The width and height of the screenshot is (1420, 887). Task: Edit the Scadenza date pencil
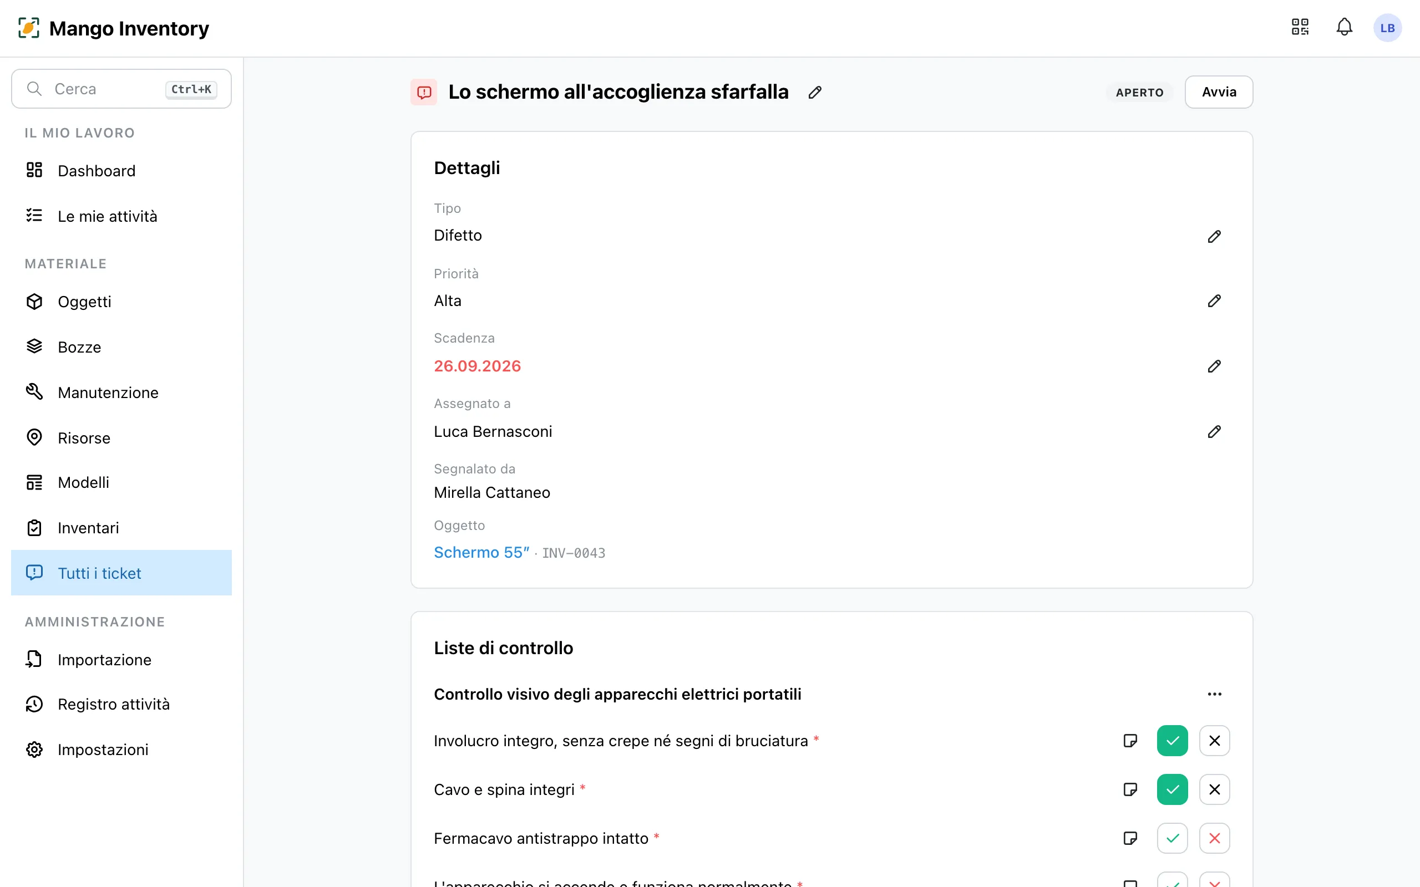coord(1214,366)
